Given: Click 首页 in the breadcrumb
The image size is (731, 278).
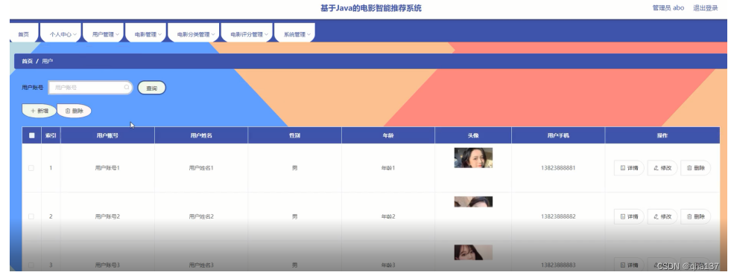Looking at the screenshot, I should tap(27, 62).
